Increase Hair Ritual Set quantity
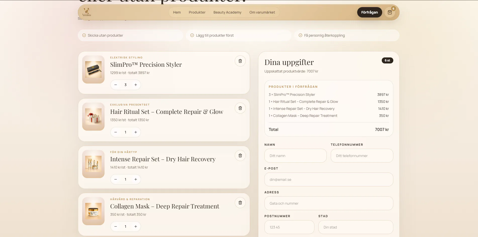478x237 pixels. click(136, 132)
